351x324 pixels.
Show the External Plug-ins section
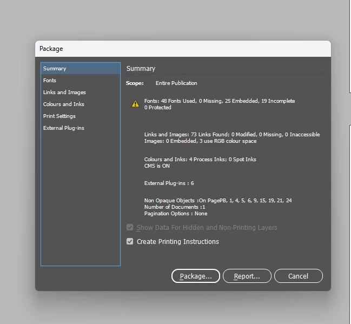[x=81, y=128]
